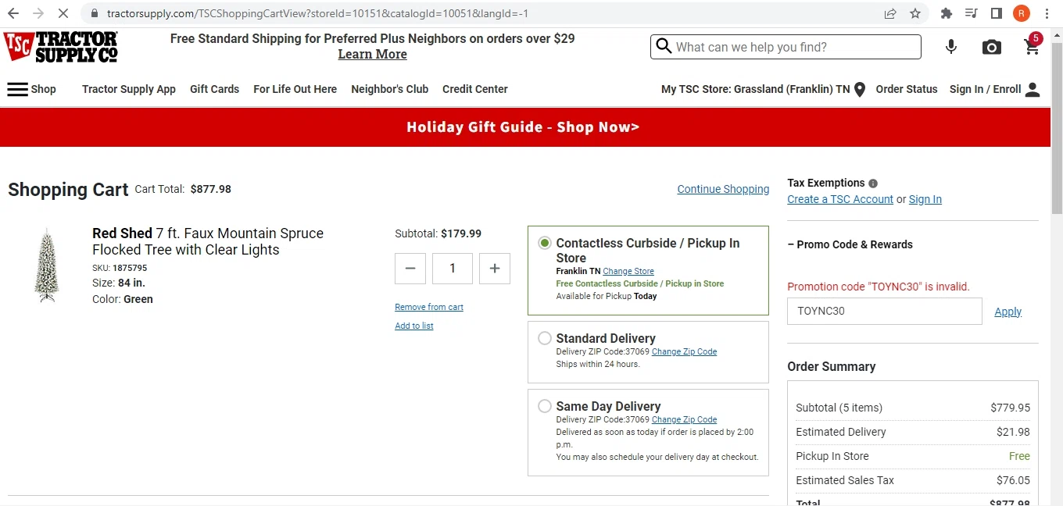Click the Christmas tree product thumbnail

[x=47, y=265]
